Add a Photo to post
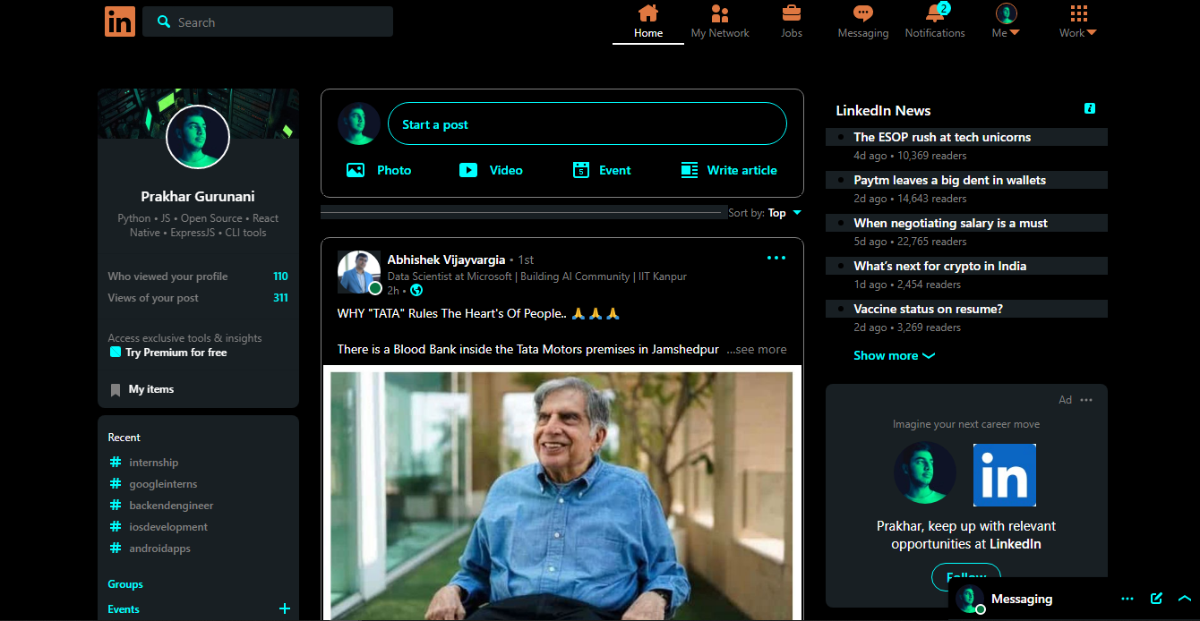 (x=379, y=170)
